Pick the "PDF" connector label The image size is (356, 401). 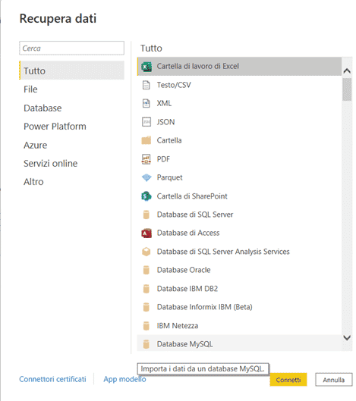[163, 159]
